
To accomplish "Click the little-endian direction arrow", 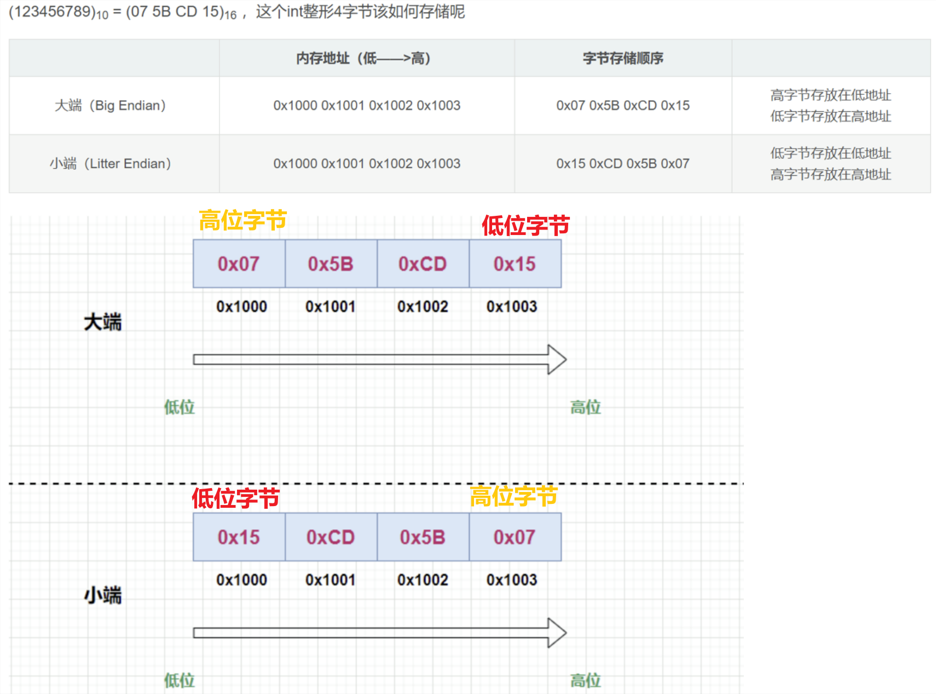I will [380, 633].
